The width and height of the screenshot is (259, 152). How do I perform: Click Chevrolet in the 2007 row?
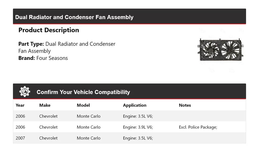(48, 138)
